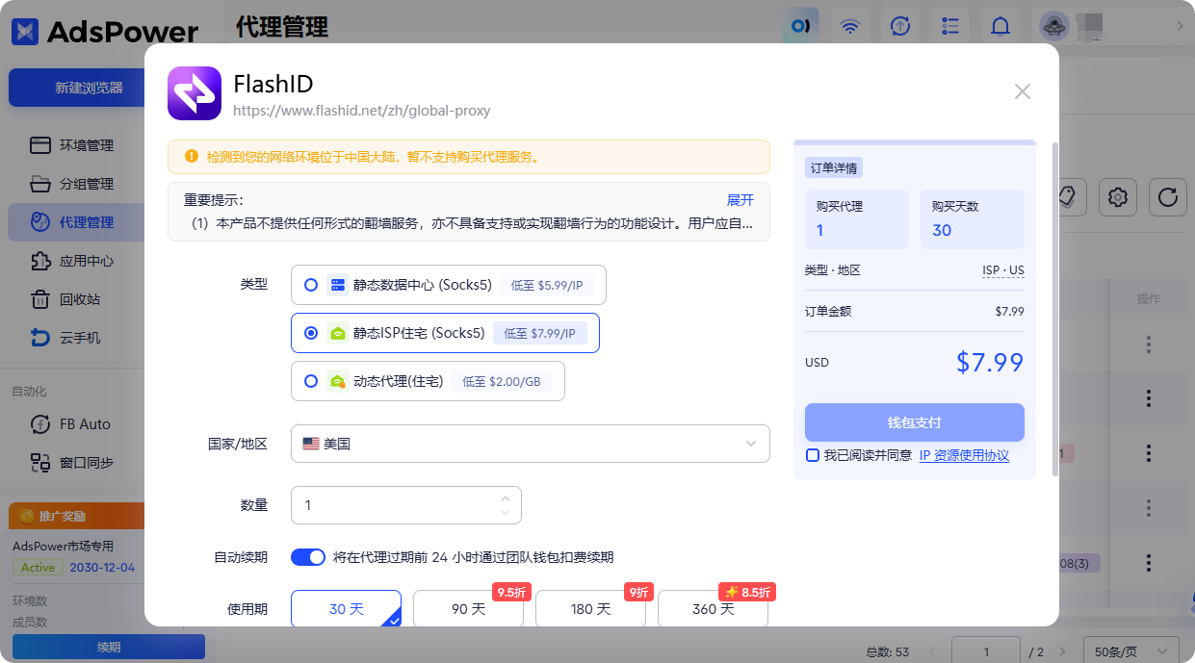This screenshot has height=663, width=1195.
Task: Click the tag icon in the proxy toolbar
Action: 1068,197
